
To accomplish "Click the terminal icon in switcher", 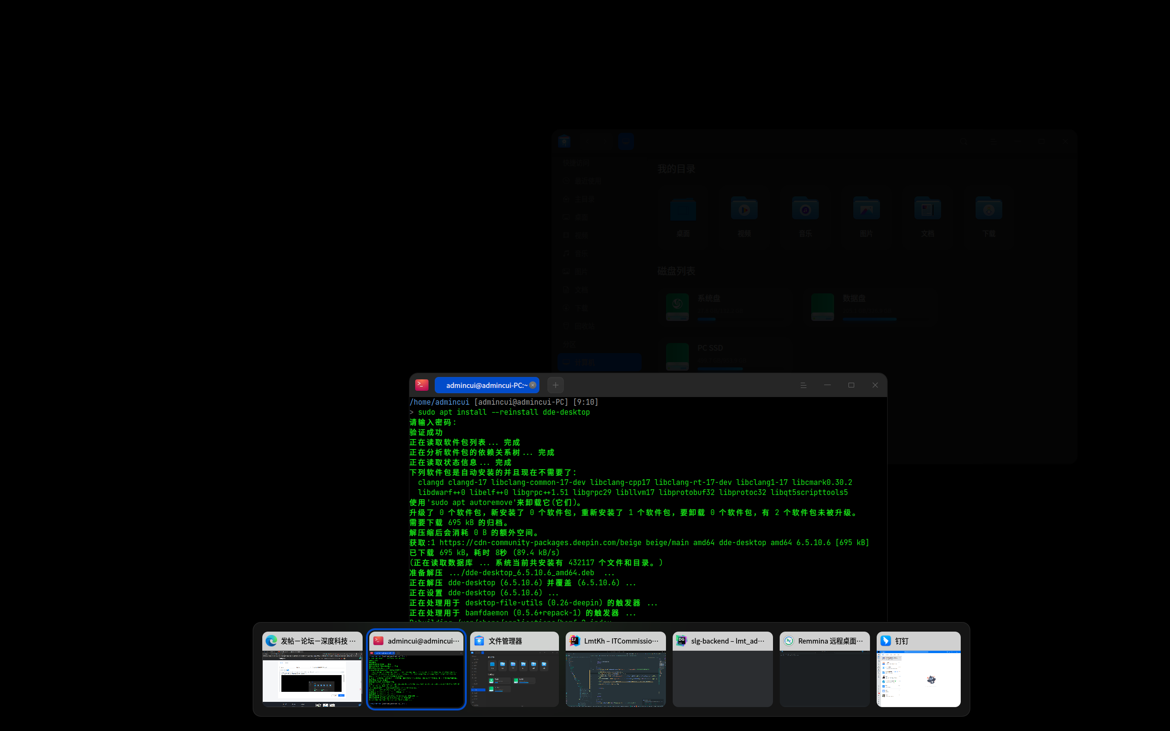I will 378,641.
